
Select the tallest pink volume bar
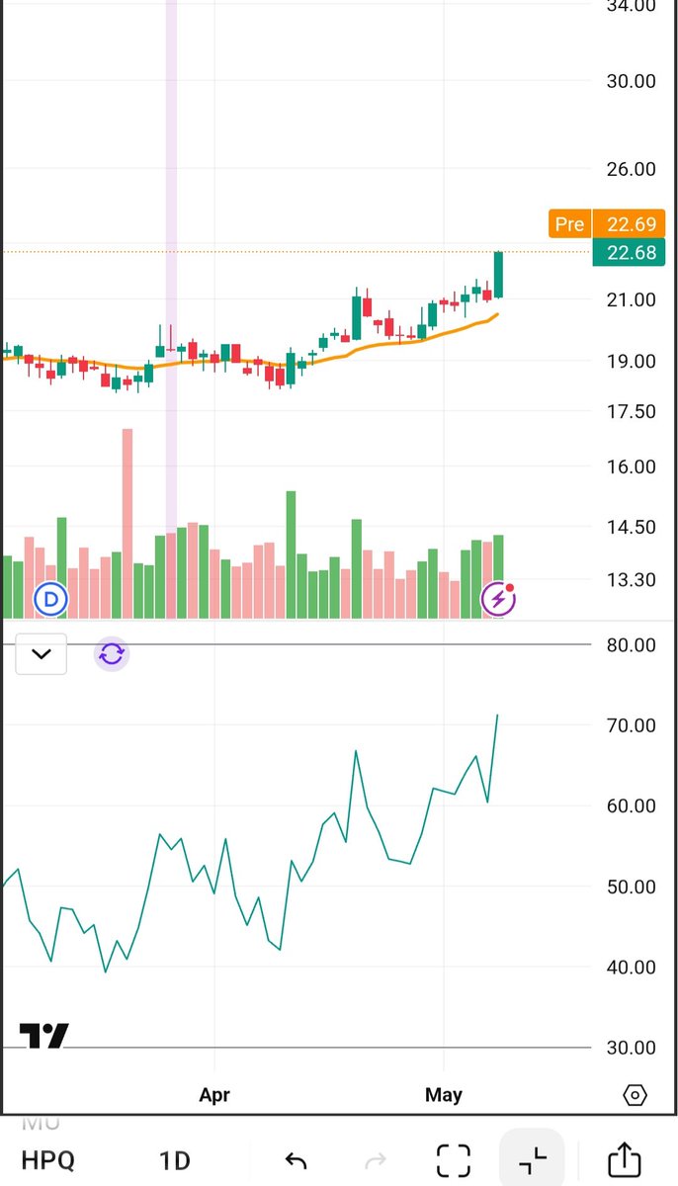127,524
